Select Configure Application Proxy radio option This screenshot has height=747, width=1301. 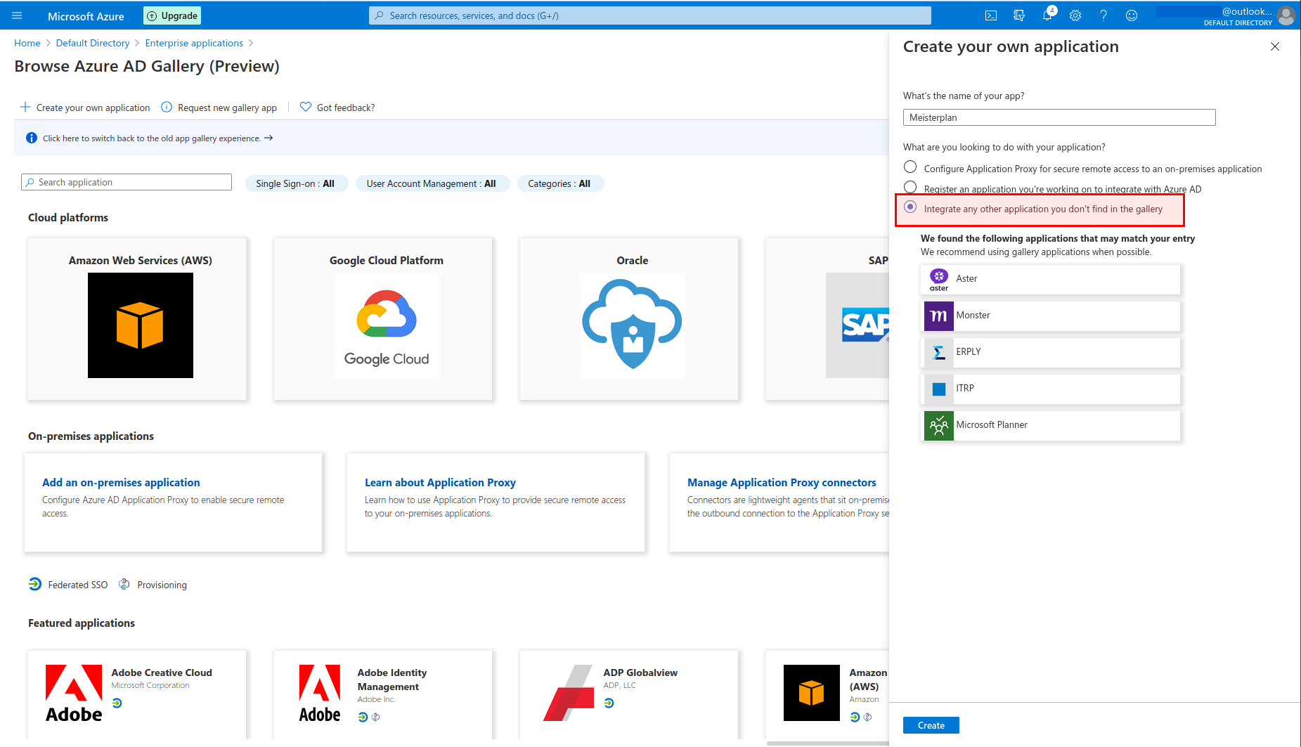(x=910, y=167)
